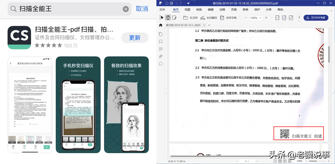
Task: Click the toolbar zoom in plus button
Action: [266, 18]
